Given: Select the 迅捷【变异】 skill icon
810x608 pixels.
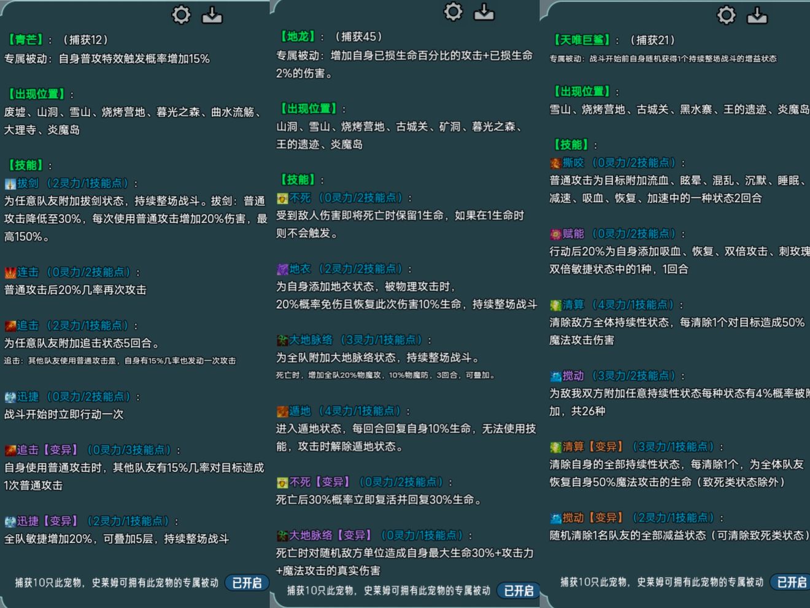Looking at the screenshot, I should click(x=10, y=521).
